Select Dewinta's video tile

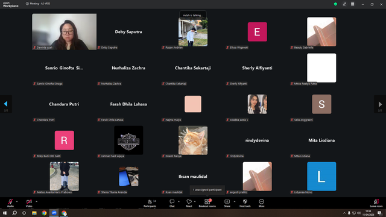(x=65, y=32)
